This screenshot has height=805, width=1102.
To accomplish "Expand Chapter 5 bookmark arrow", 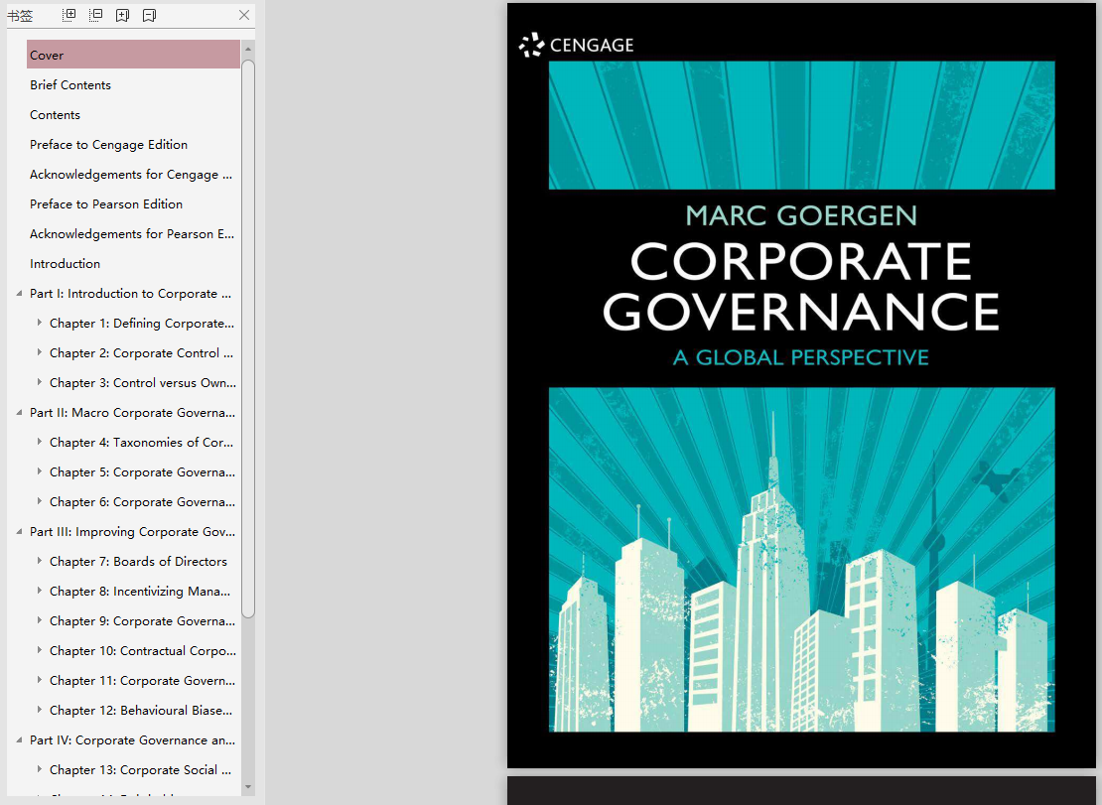I will 40,471.
